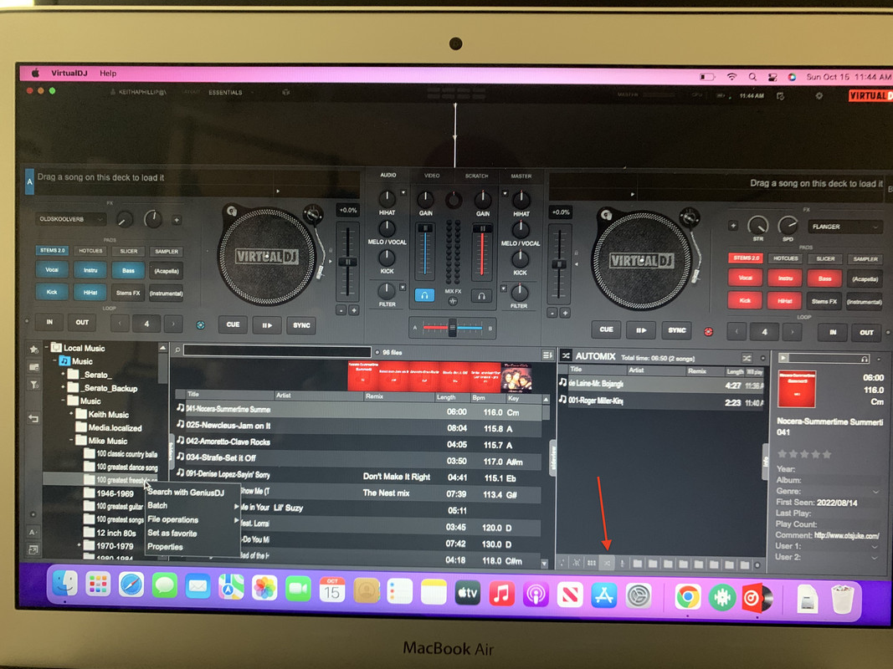Open the Sampler grid tab in sideview toolbar

click(592, 563)
